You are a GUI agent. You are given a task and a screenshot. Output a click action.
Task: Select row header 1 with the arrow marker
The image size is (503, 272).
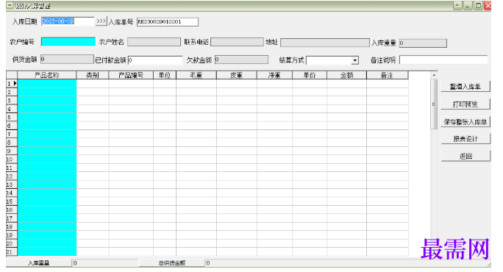click(x=12, y=83)
